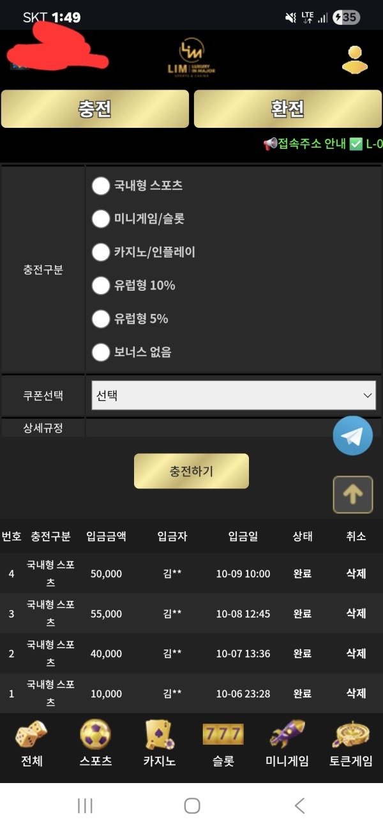383x831 pixels.
Task: Tap the 슬롯 777 slots icon
Action: pyautogui.click(x=222, y=738)
